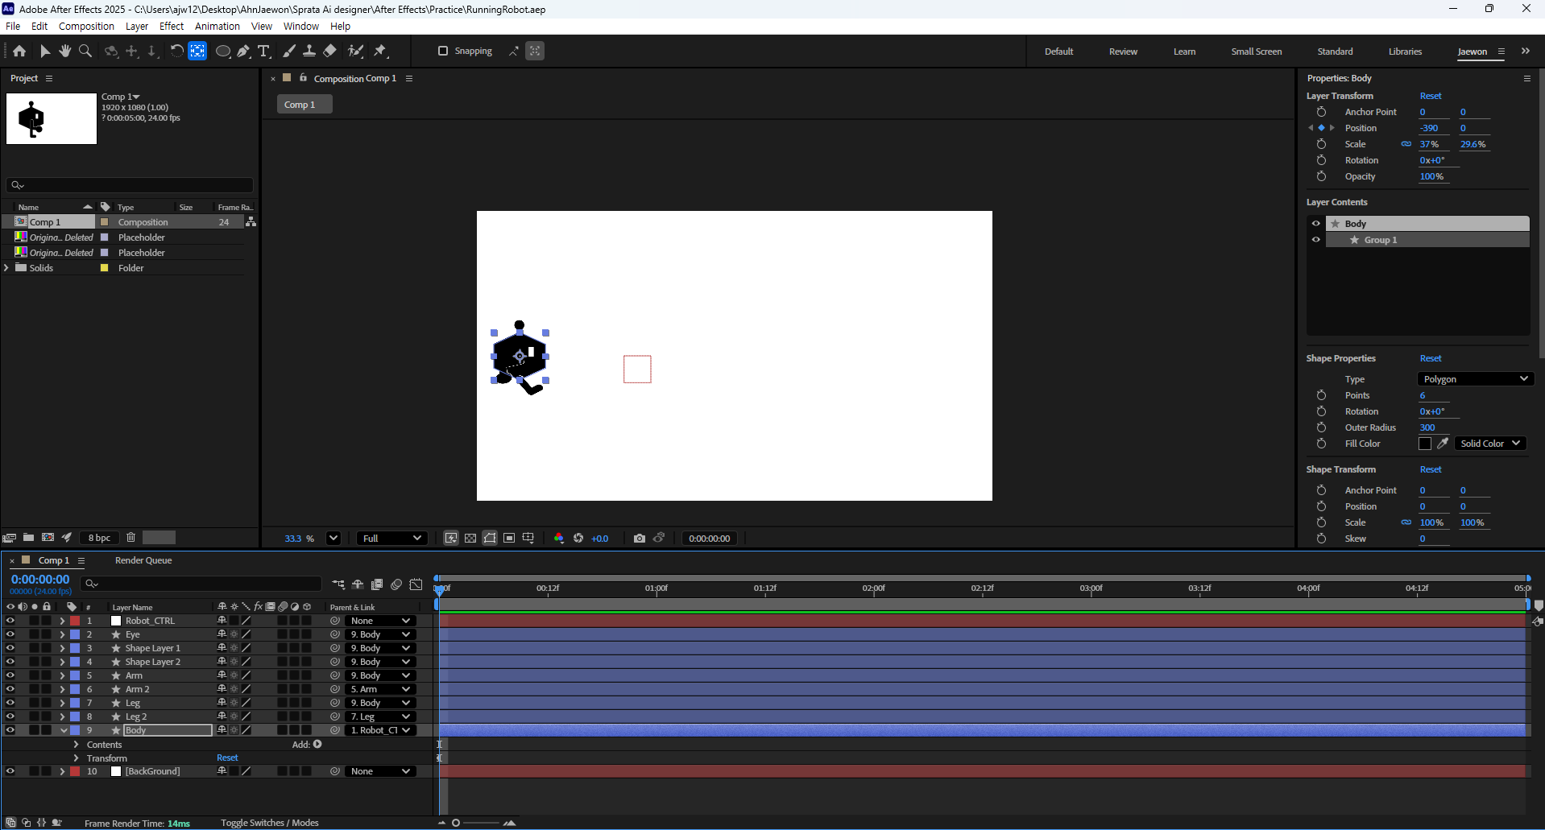This screenshot has height=830, width=1545.
Task: Enable Opacity stopwatch in Layer Transform
Action: [x=1321, y=176]
